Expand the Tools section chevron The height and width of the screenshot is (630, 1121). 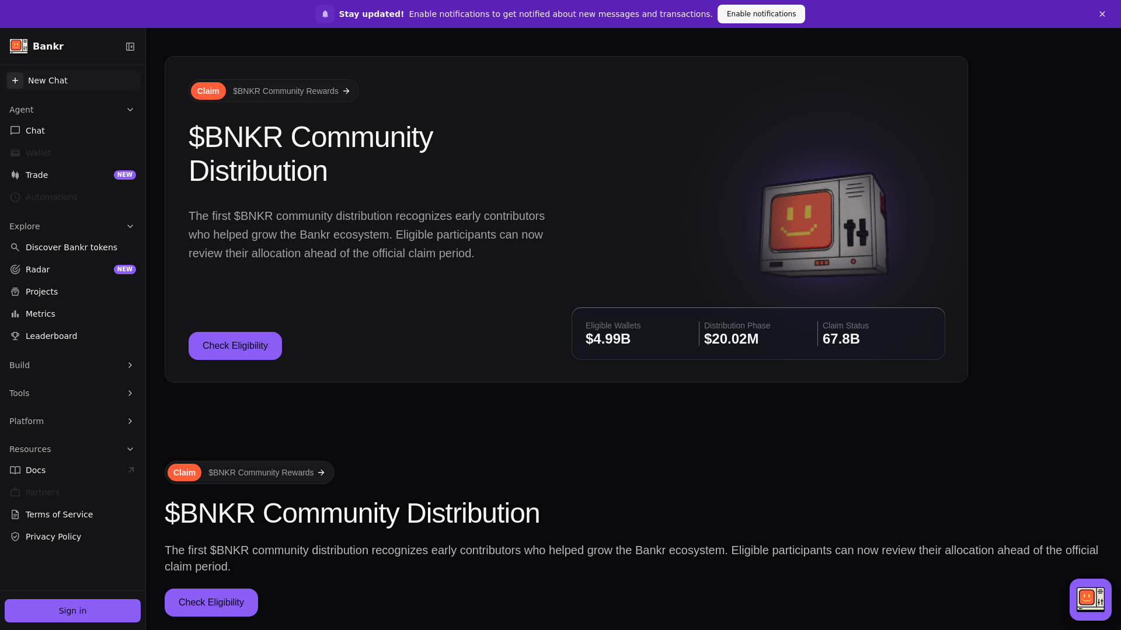click(130, 393)
